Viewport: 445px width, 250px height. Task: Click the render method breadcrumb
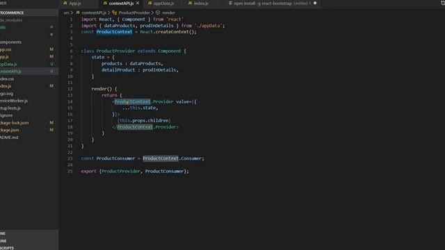168,12
